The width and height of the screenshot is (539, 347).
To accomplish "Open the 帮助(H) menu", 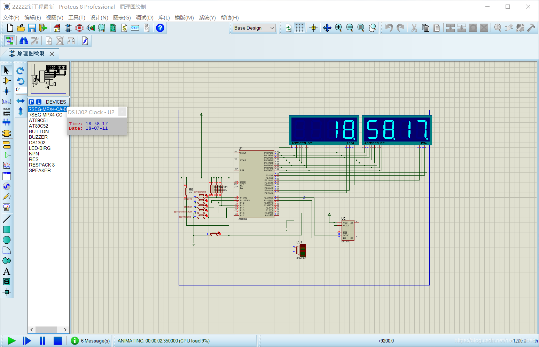I will click(x=230, y=18).
